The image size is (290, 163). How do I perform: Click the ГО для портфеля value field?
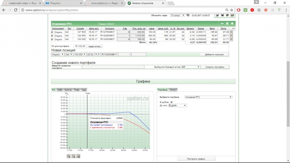point(80,46)
